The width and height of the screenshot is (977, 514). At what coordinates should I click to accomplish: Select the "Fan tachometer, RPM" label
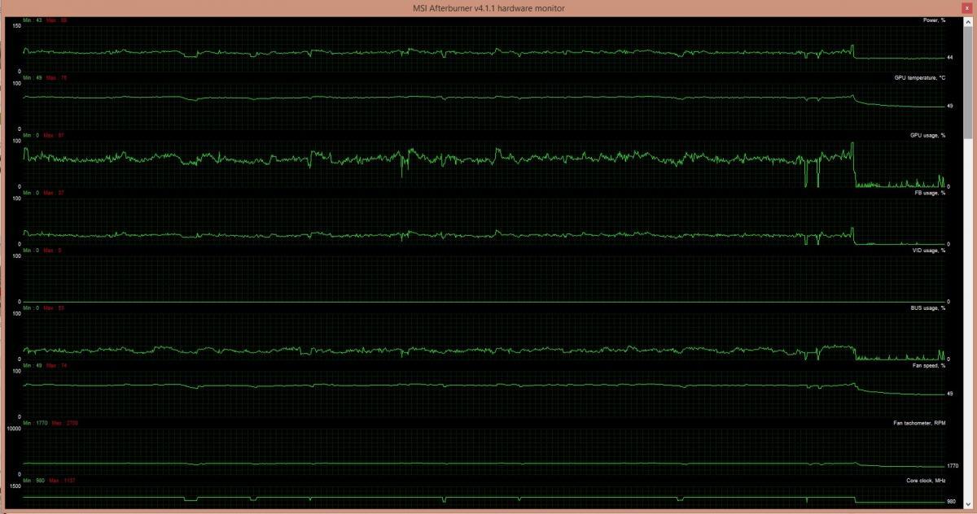pyautogui.click(x=919, y=424)
